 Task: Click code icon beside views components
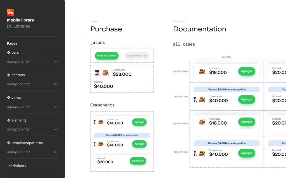56,107
